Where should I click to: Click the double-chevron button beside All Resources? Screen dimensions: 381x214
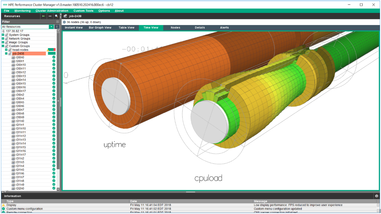pos(57,27)
